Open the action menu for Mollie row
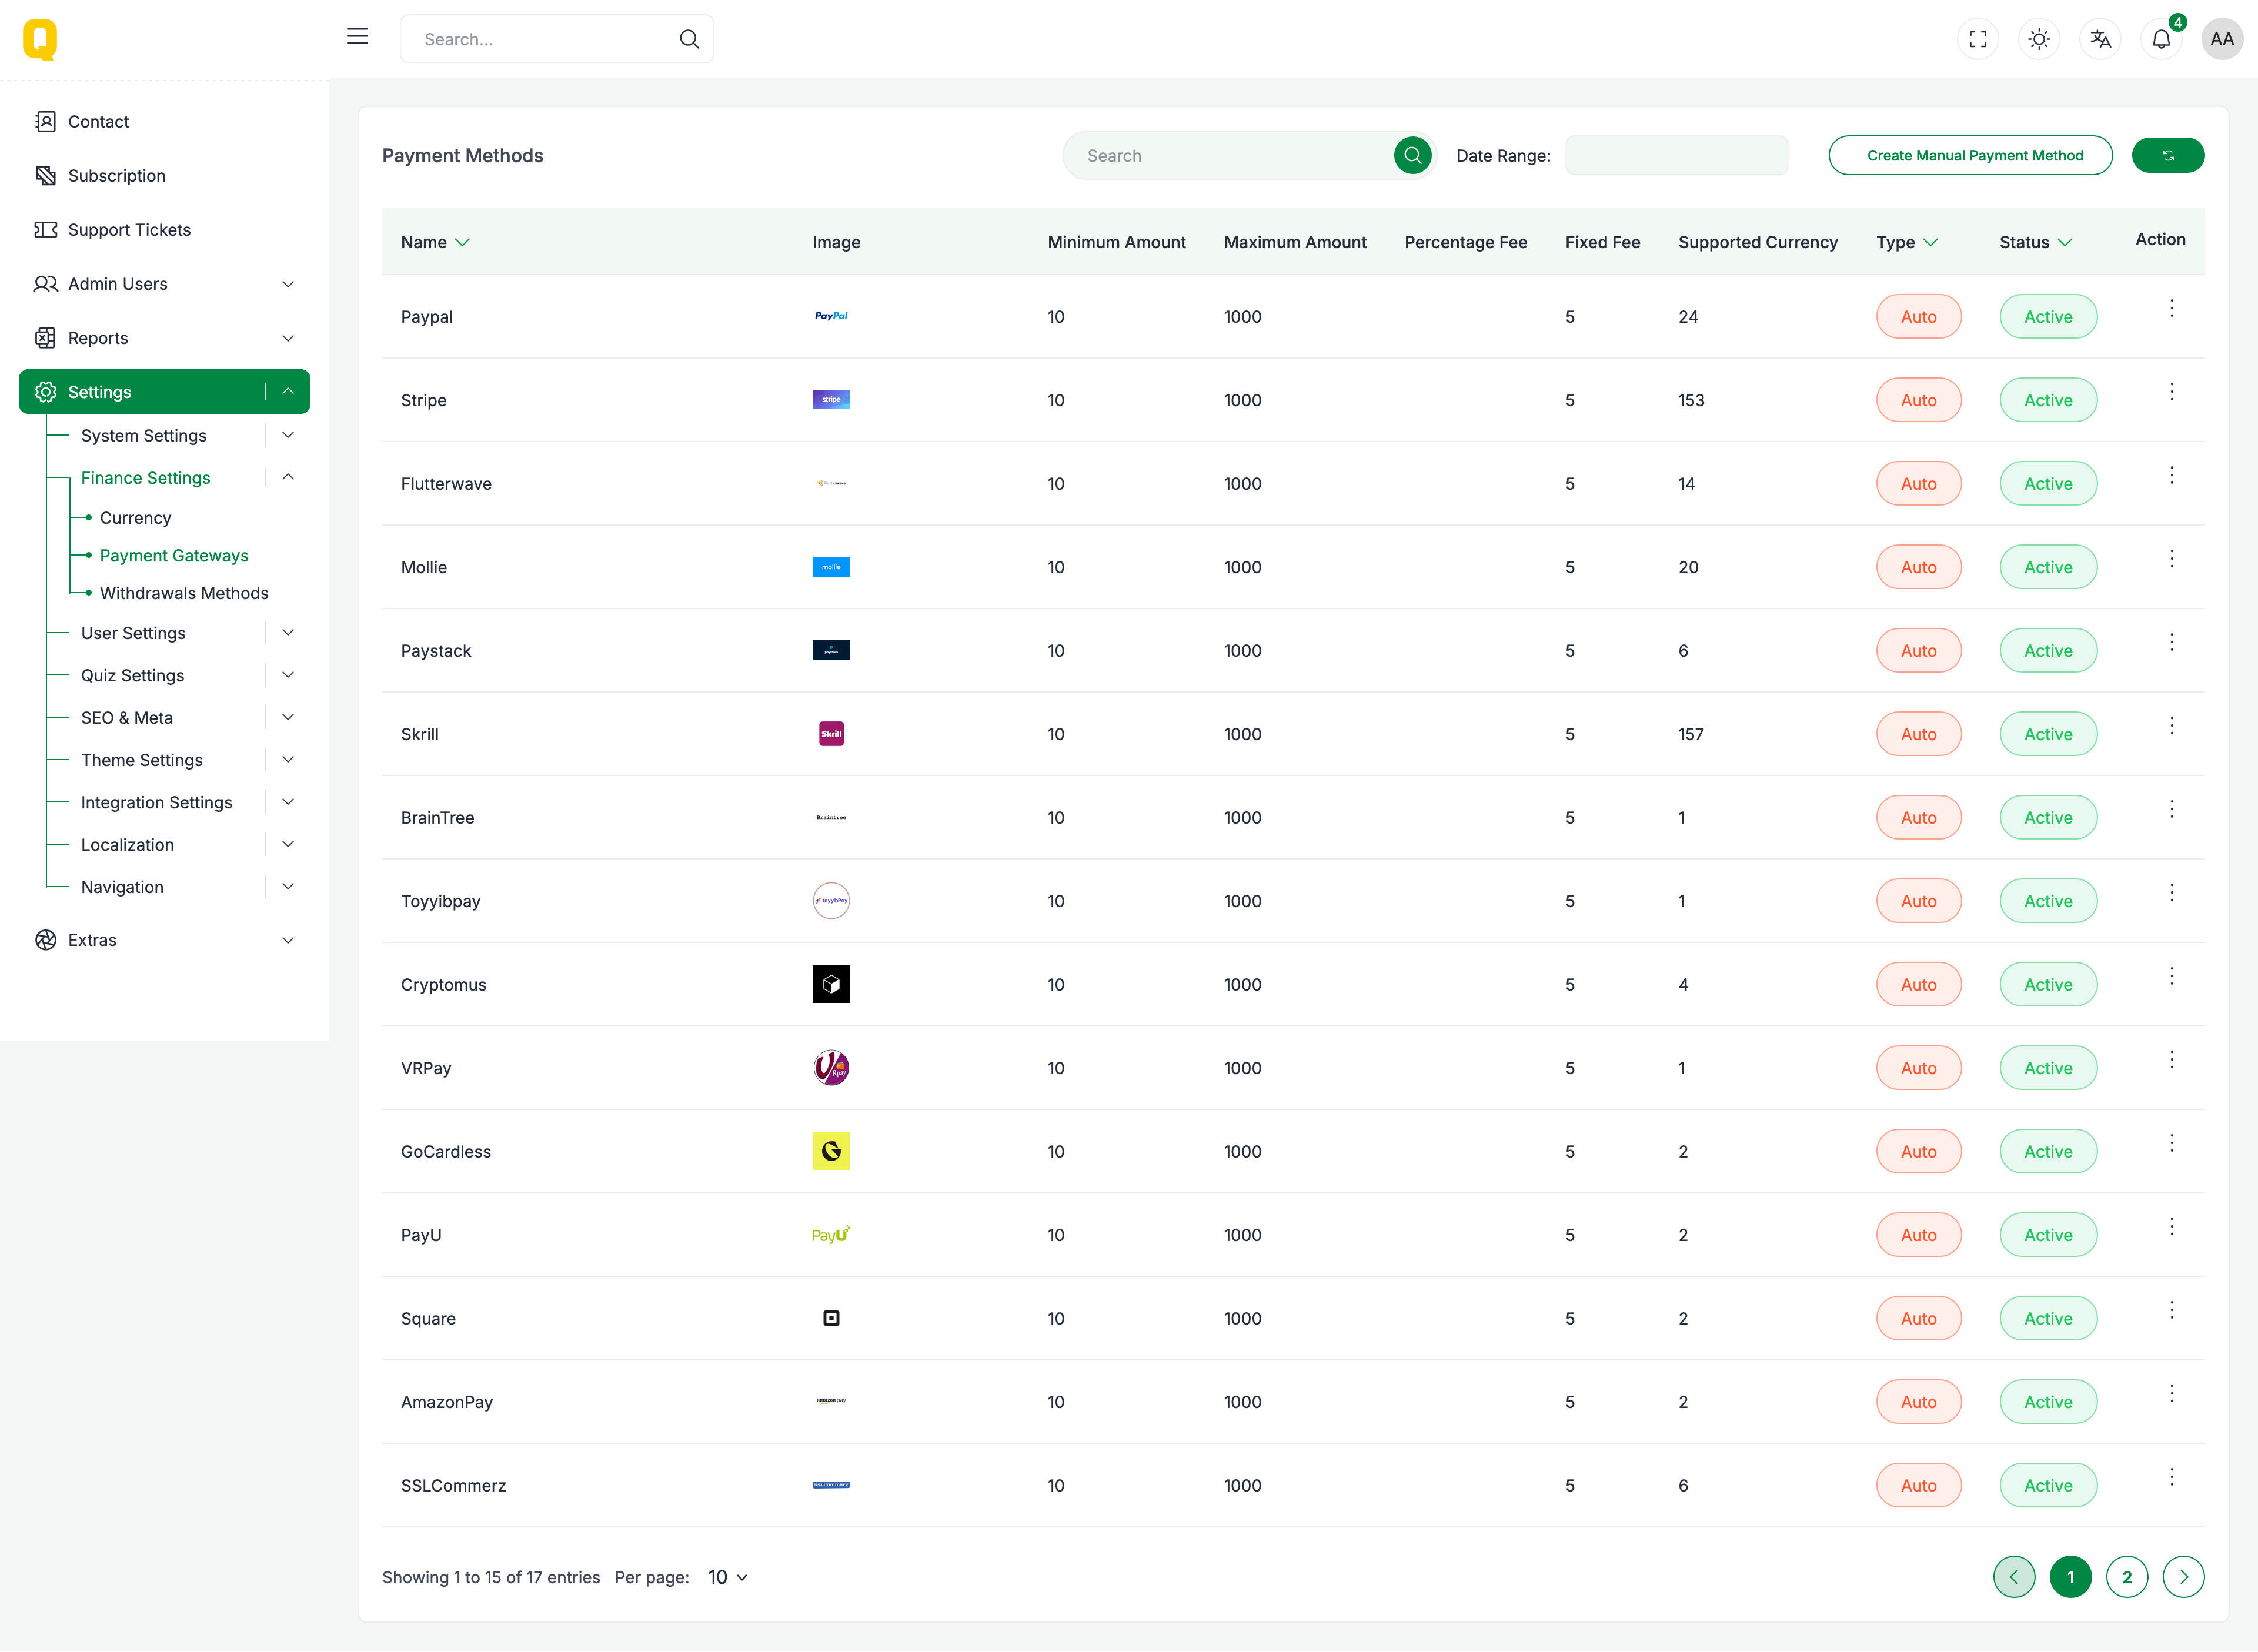The image size is (2258, 1652). pos(2172,558)
